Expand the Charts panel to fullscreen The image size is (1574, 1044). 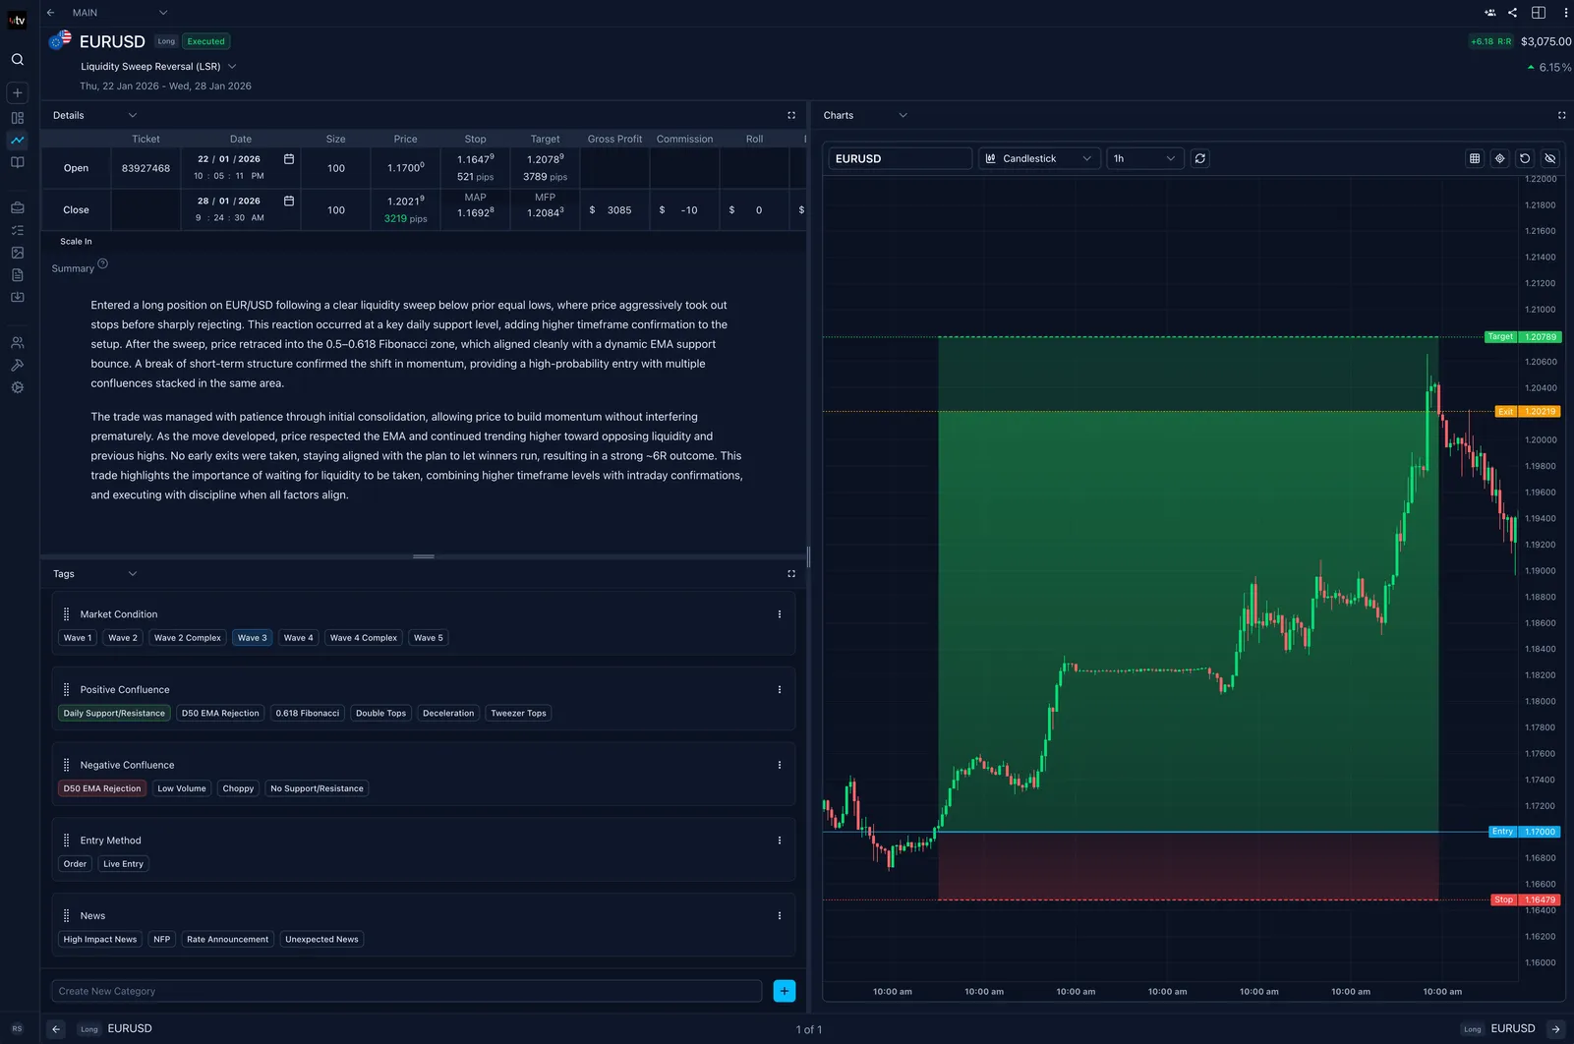(x=1561, y=116)
